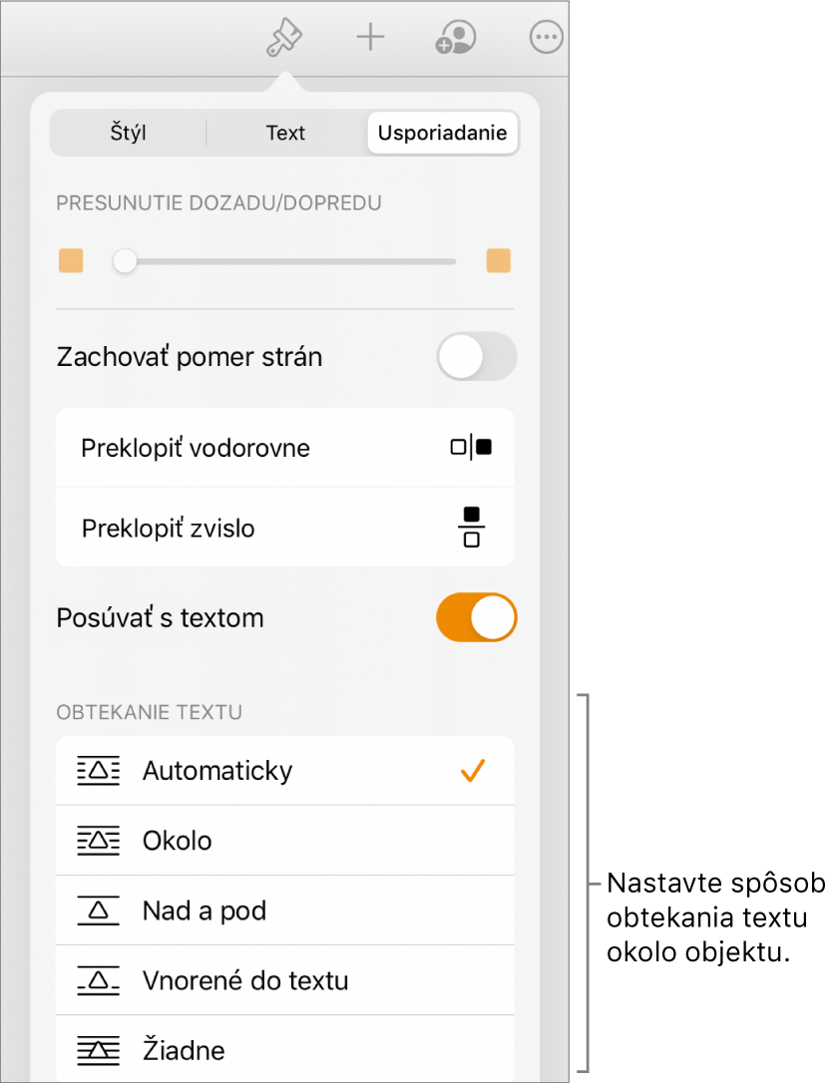The image size is (836, 1085).
Task: Open the More options ellipsis icon
Action: (546, 39)
